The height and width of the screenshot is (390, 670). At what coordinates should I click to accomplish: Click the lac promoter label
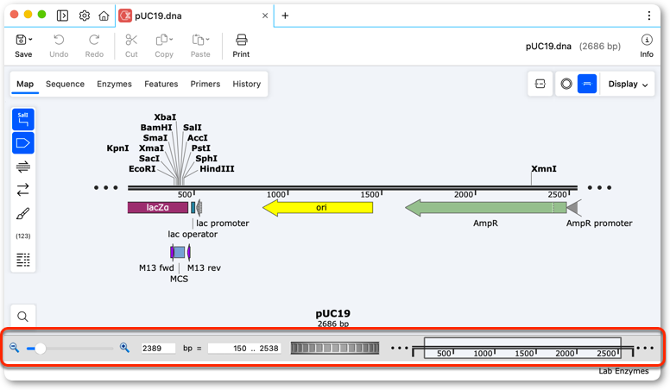pyautogui.click(x=222, y=223)
